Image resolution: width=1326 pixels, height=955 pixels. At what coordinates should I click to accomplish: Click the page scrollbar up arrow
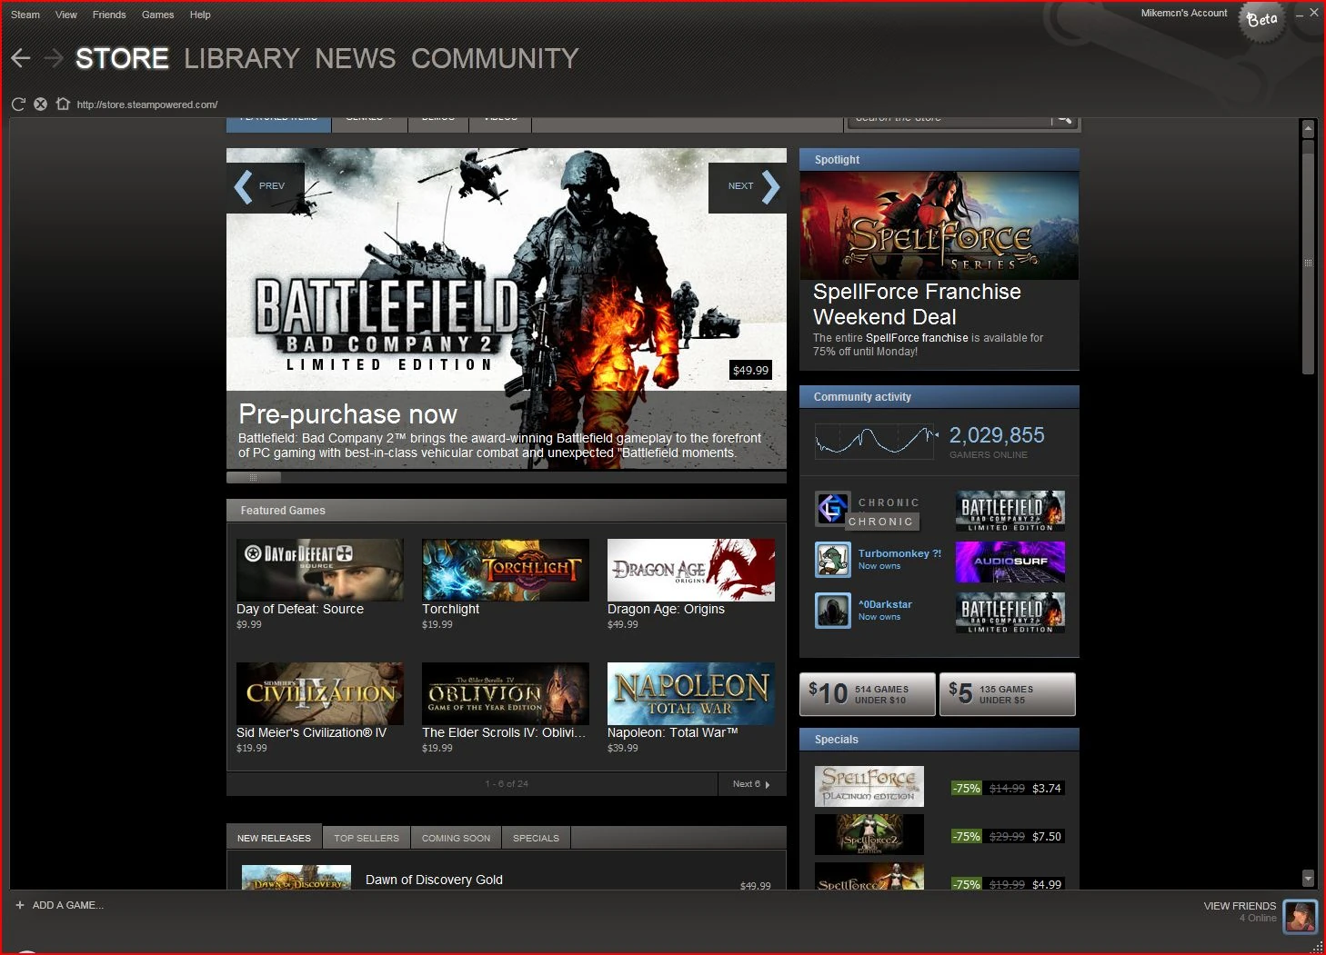coord(1308,129)
